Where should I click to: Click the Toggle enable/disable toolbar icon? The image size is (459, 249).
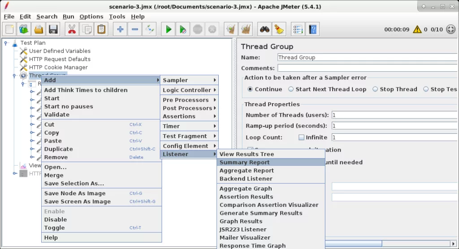150,29
